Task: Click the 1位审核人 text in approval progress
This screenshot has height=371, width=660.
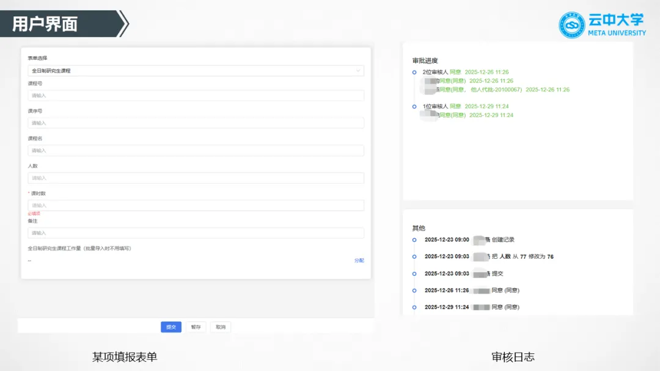Action: point(435,106)
